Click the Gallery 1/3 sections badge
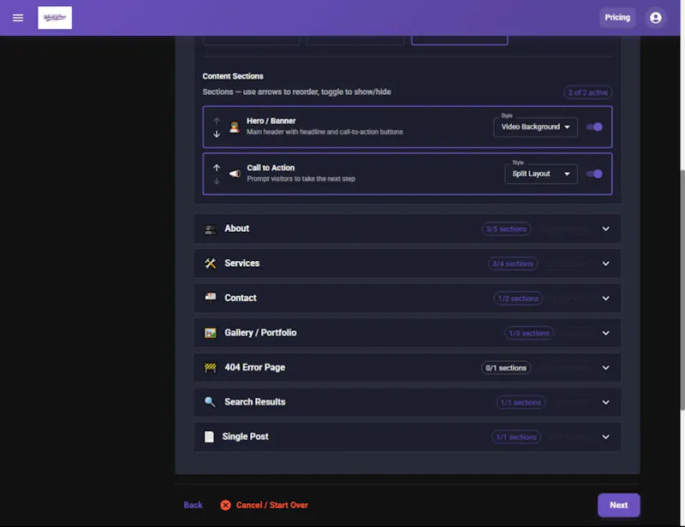Viewport: 685px width, 527px height. tap(529, 333)
